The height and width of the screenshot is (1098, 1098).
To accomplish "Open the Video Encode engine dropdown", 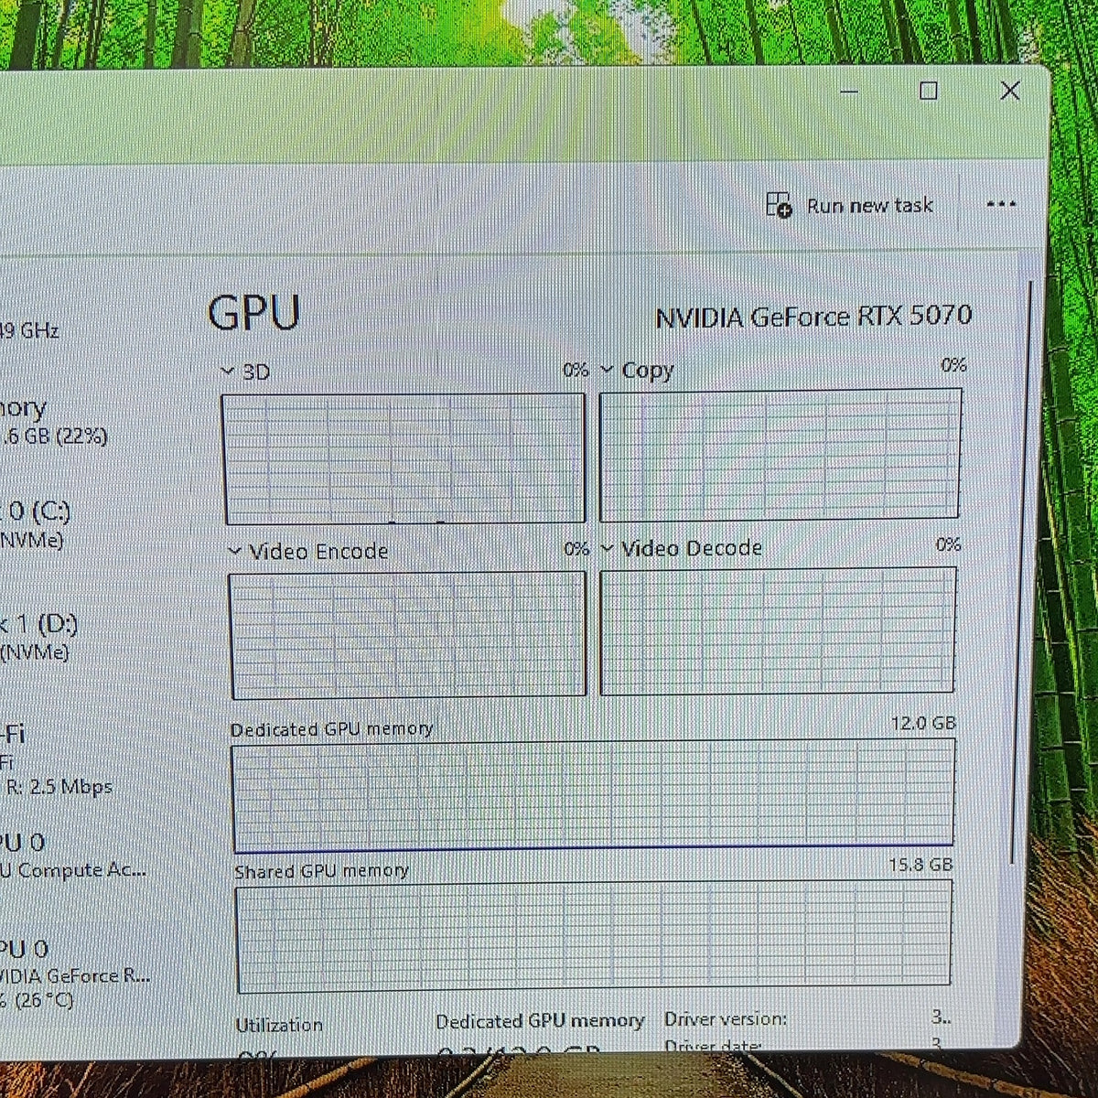I will point(234,551).
